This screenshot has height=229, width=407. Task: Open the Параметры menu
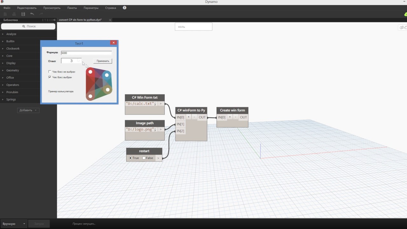pos(91,8)
